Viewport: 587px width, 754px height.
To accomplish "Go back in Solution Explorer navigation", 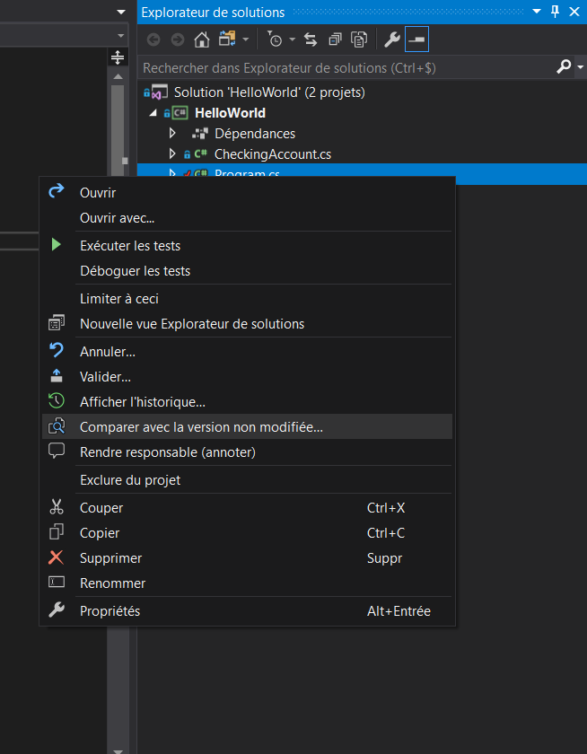I will tap(153, 39).
